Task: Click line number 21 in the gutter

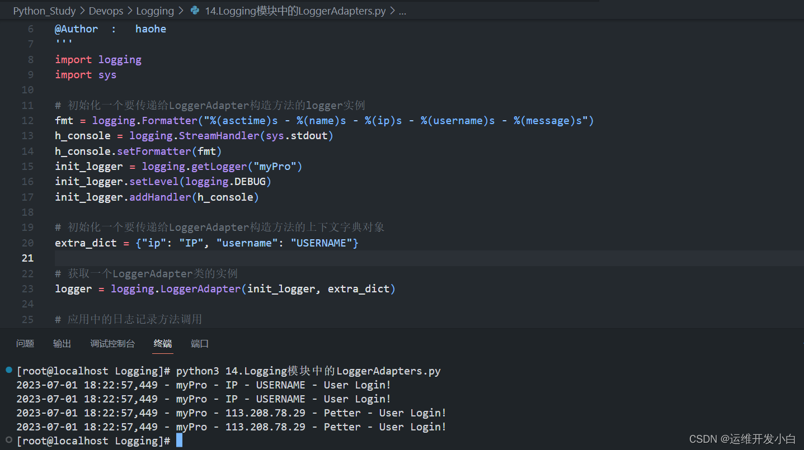Action: (x=27, y=258)
